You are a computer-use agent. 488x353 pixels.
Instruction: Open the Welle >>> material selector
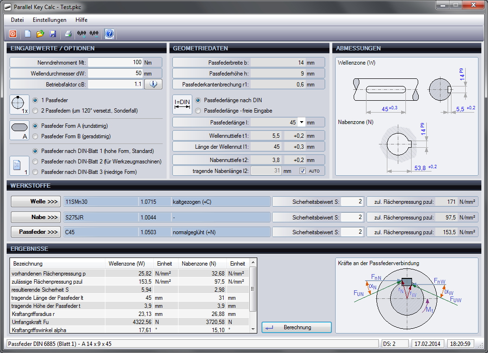point(36,201)
